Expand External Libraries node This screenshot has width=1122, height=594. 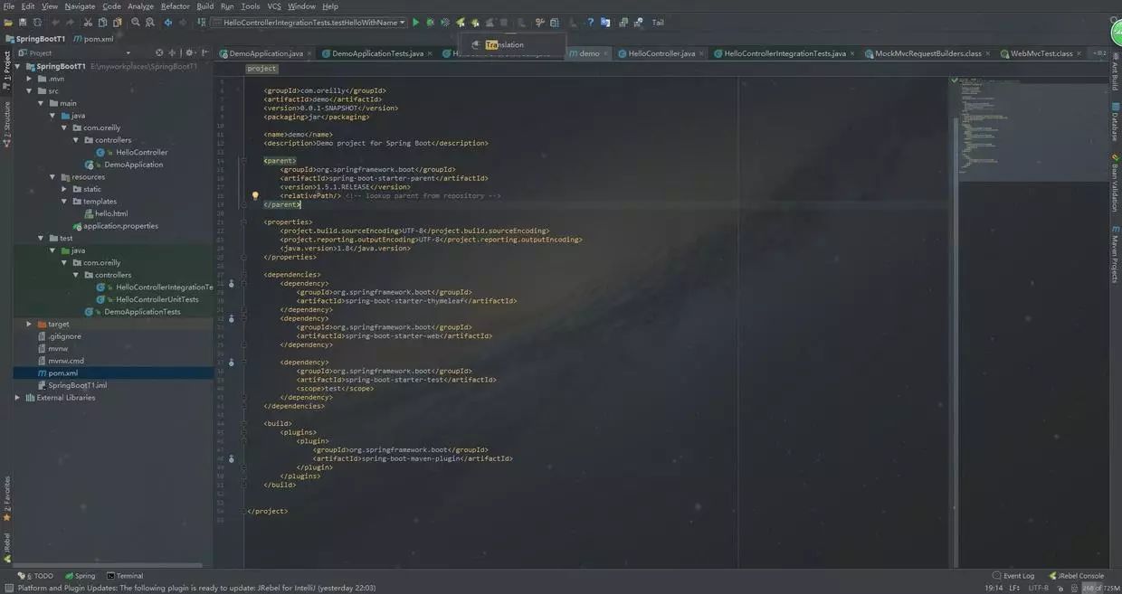click(x=18, y=398)
